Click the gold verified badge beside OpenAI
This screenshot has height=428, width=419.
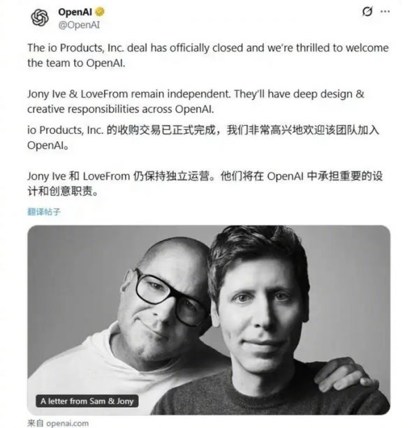tap(100, 12)
